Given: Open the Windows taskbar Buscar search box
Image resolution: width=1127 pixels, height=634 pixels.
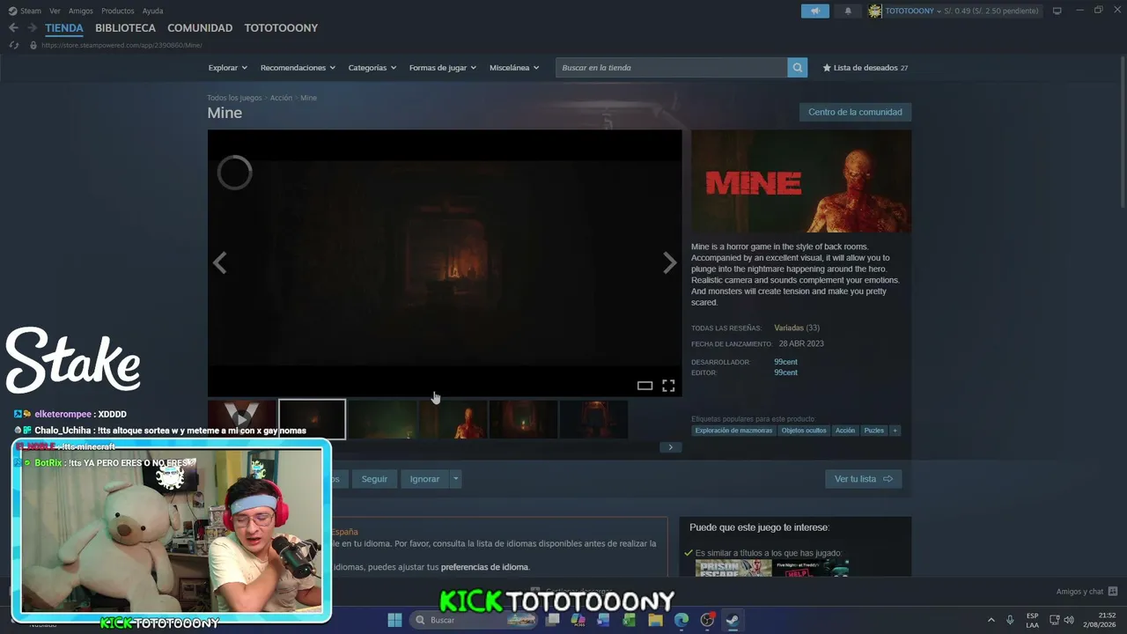Looking at the screenshot, I should pos(474,620).
